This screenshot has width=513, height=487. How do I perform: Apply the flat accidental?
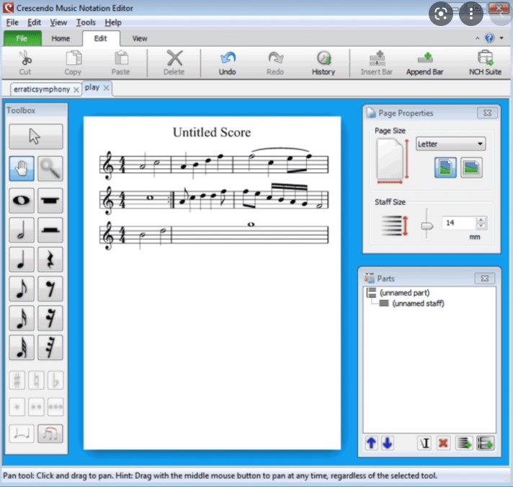coord(55,380)
